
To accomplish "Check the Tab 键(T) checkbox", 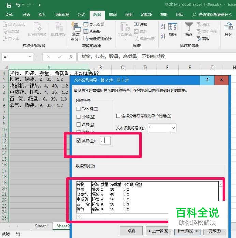I will point(78,109).
